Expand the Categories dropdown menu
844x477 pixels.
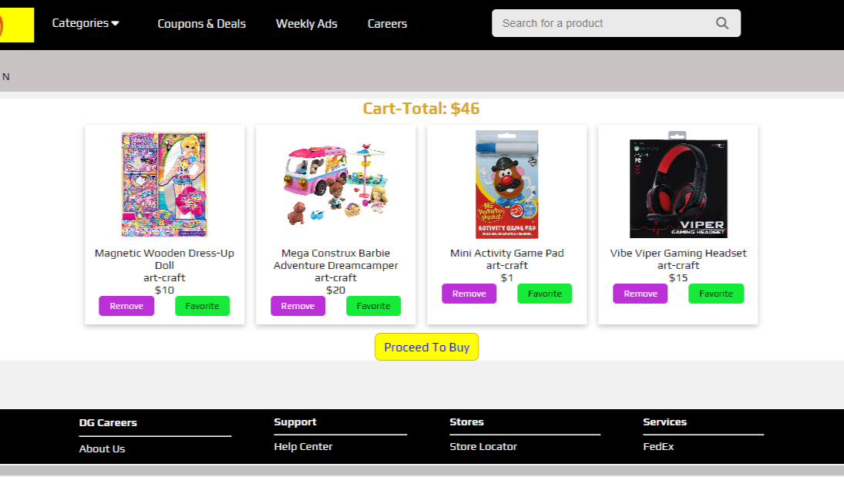coord(86,23)
